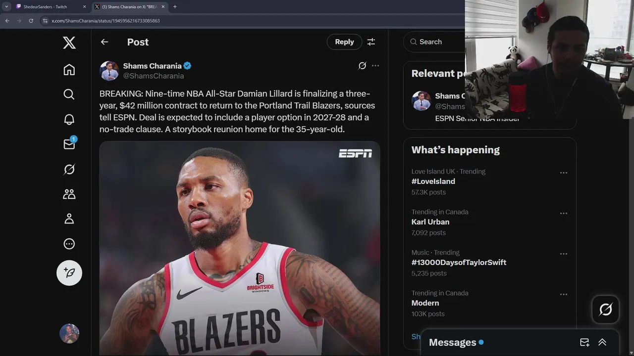View site information icon in address bar

coord(45,21)
